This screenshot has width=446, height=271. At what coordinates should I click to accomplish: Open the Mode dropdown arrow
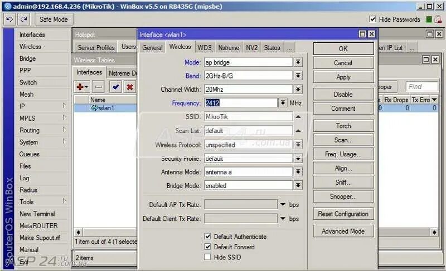298,62
